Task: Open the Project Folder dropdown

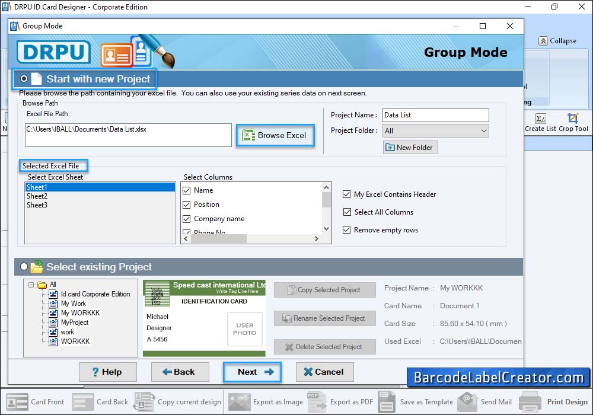Action: coord(436,131)
